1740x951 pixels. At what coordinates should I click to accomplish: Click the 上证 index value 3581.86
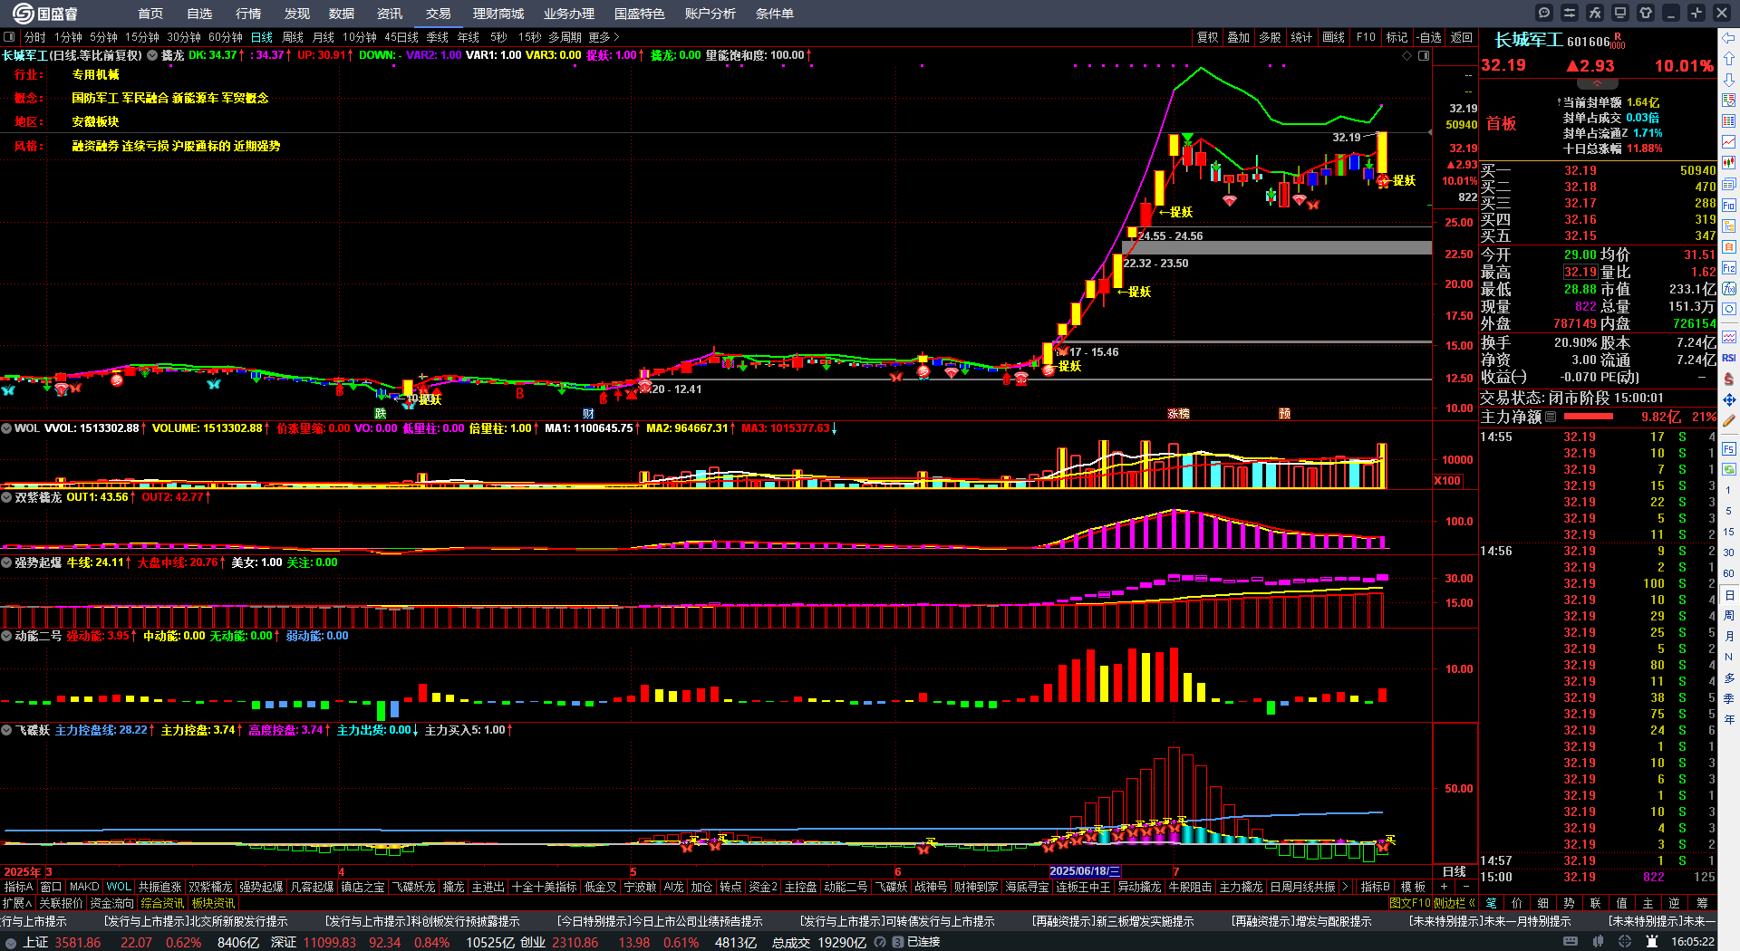tap(78, 942)
